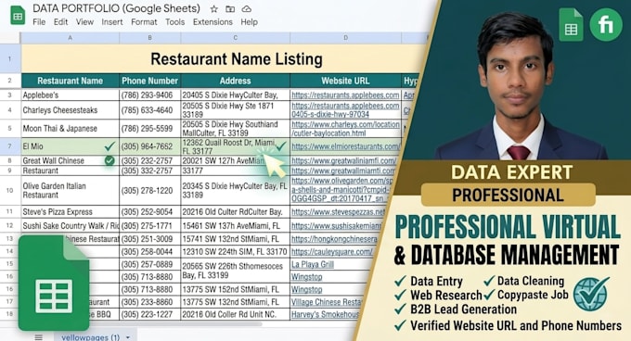631x341 pixels.
Task: Open the Extensions menu
Action: (x=212, y=22)
